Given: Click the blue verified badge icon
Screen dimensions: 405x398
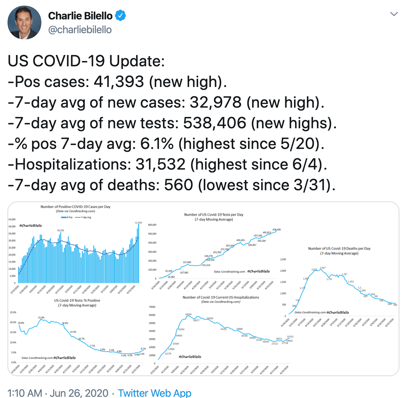Looking at the screenshot, I should pos(121,15).
